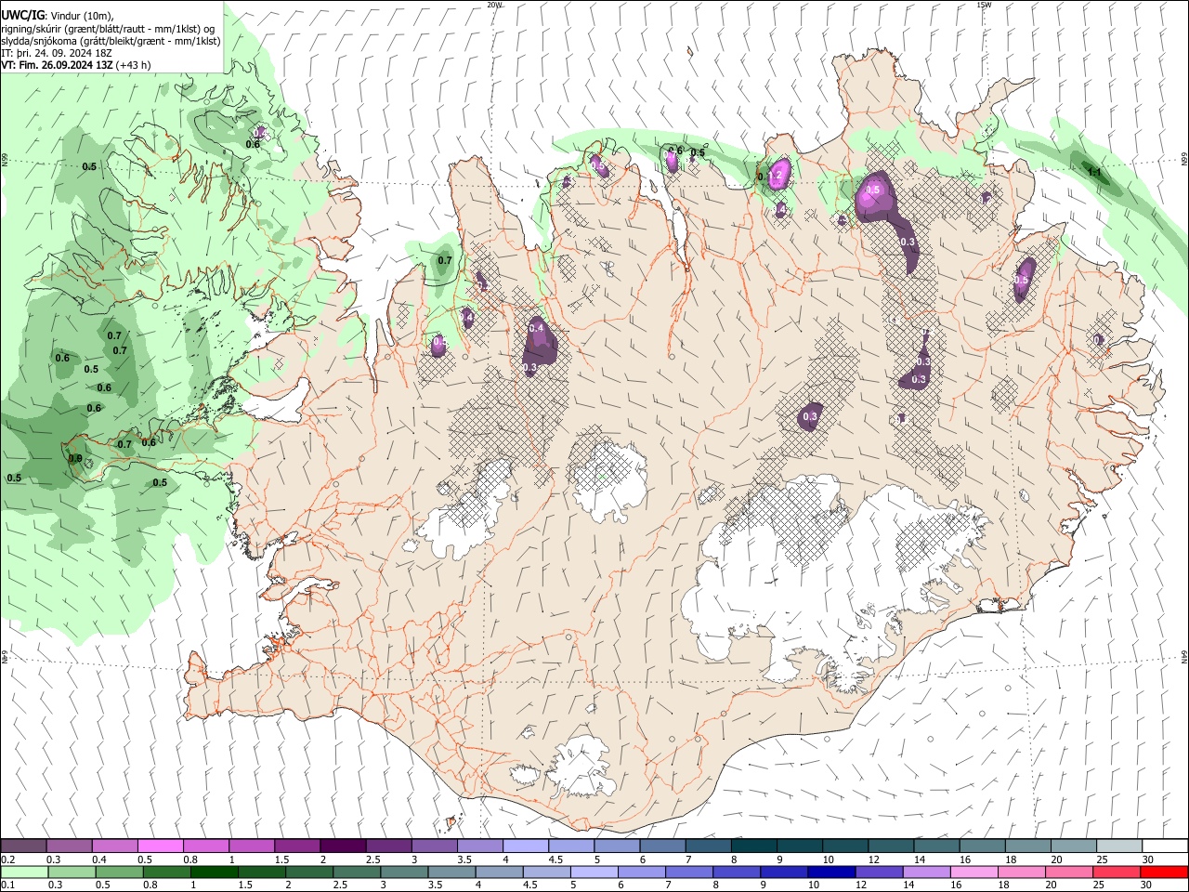The width and height of the screenshot is (1189, 892).
Task: Select the upper legend swatch starting at 6
Action: [661, 846]
